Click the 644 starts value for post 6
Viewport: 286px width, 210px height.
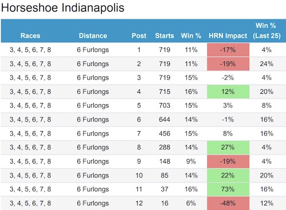point(165,120)
